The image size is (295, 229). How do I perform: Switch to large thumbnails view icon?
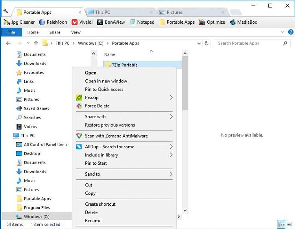coord(289,224)
